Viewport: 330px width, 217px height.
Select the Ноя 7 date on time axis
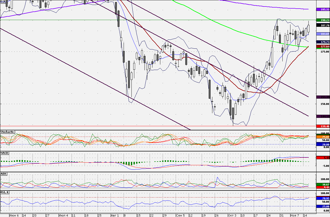(295, 215)
